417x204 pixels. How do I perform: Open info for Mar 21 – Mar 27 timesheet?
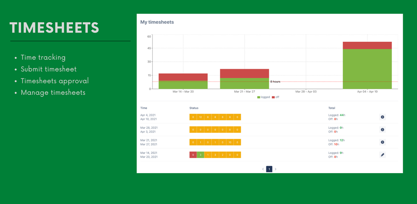point(382,142)
